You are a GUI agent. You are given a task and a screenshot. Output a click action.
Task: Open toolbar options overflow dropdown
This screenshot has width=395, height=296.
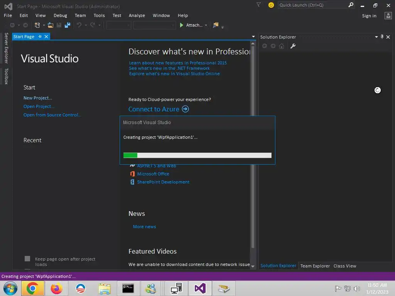pyautogui.click(x=223, y=27)
